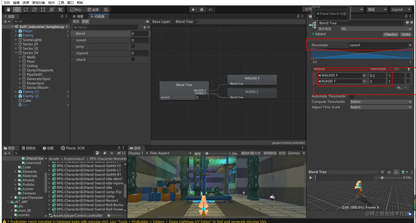
Task: Pick WALK00_F motion object selector
Action: pos(364,75)
